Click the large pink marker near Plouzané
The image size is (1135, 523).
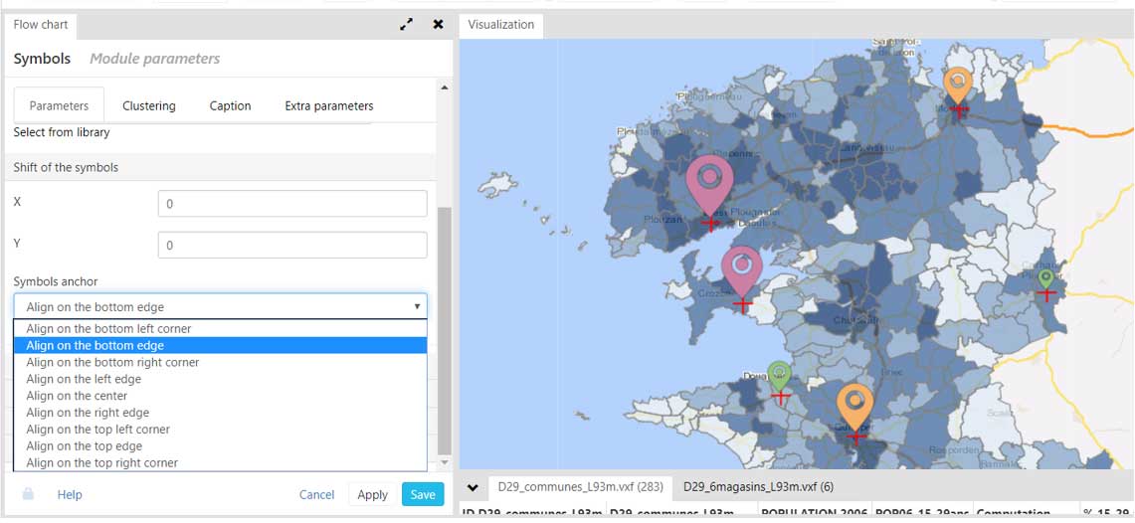(710, 185)
